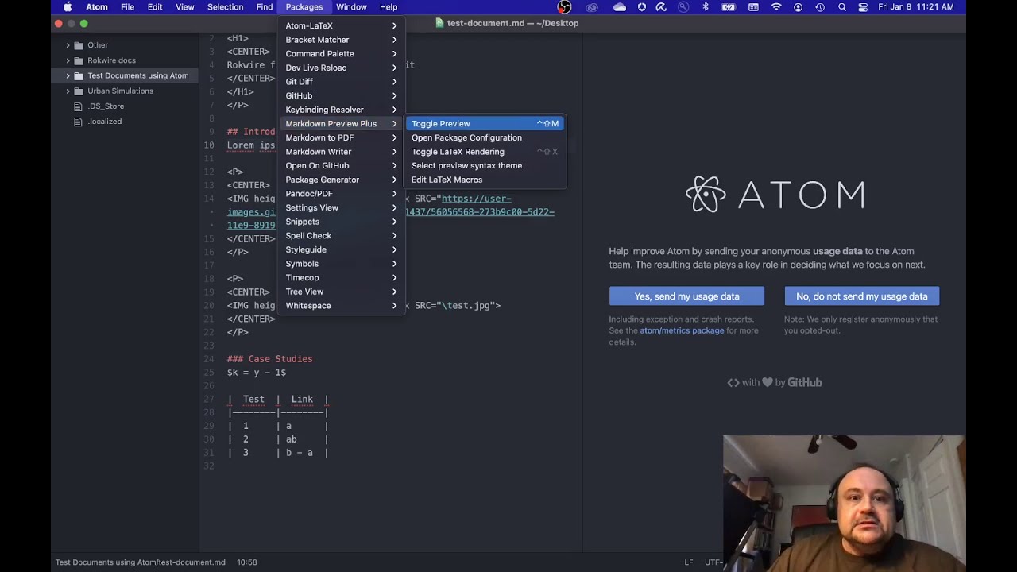Click the ### Case Studies heading line
The width and height of the screenshot is (1017, 572).
click(x=269, y=359)
